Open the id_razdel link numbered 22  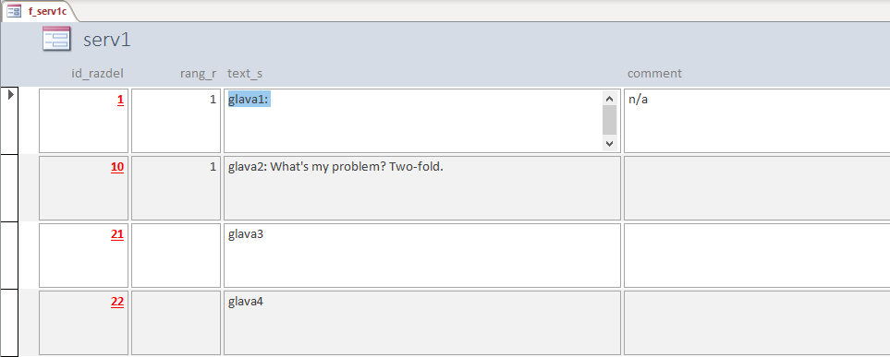[x=117, y=302]
